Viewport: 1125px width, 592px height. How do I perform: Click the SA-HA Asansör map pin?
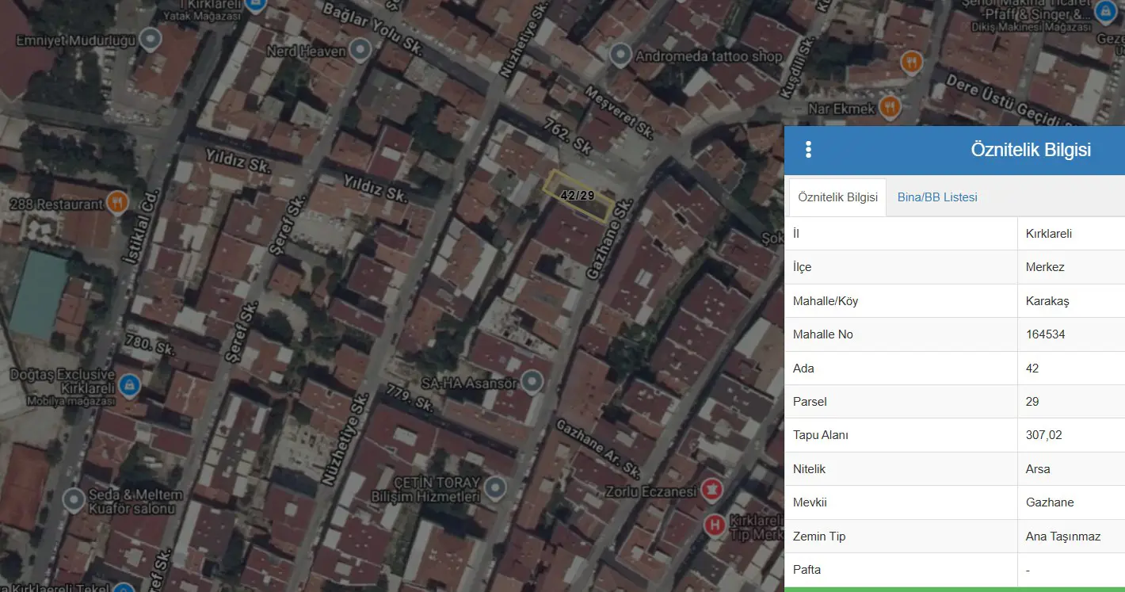coord(532,384)
